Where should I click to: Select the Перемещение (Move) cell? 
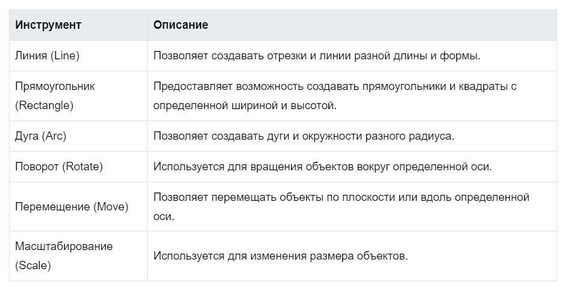[78, 206]
